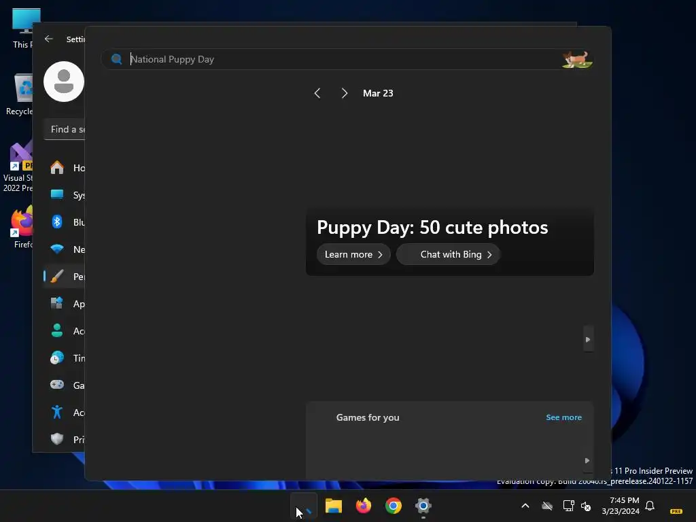696x522 pixels.
Task: Open Apps in Settings sidebar
Action: coord(65,304)
